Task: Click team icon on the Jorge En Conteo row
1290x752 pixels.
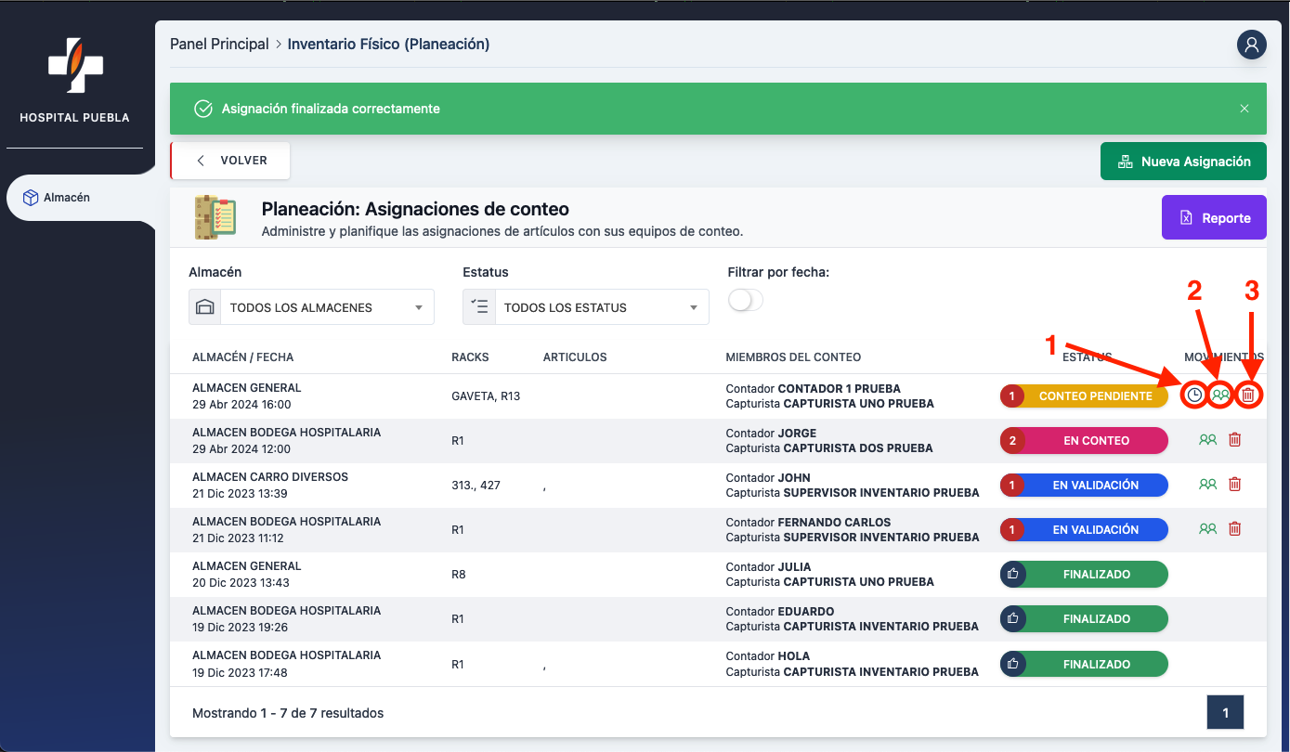Action: [x=1207, y=440]
